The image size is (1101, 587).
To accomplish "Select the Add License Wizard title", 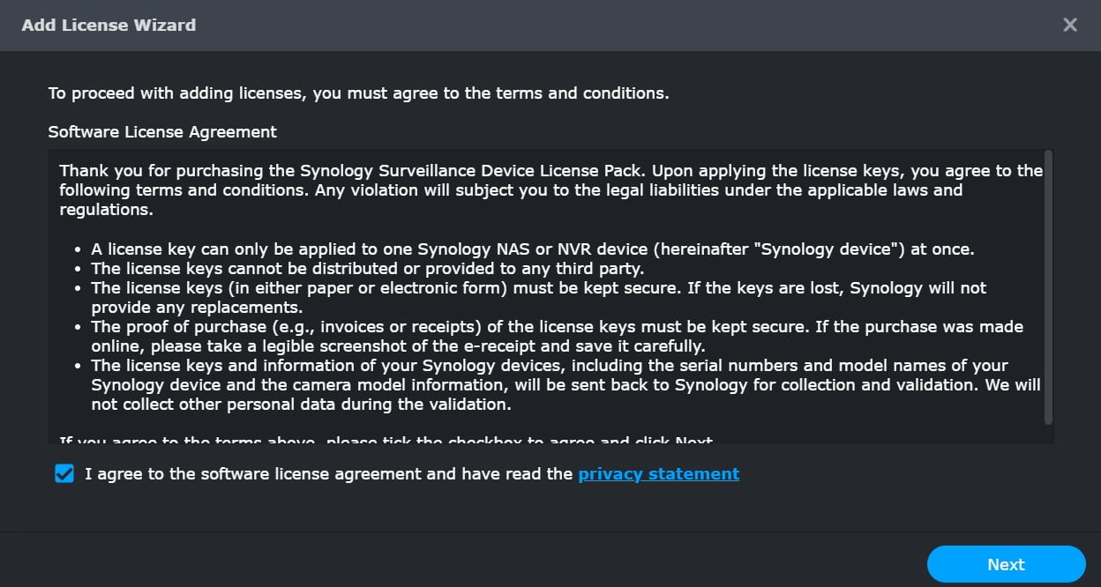I will tap(109, 25).
